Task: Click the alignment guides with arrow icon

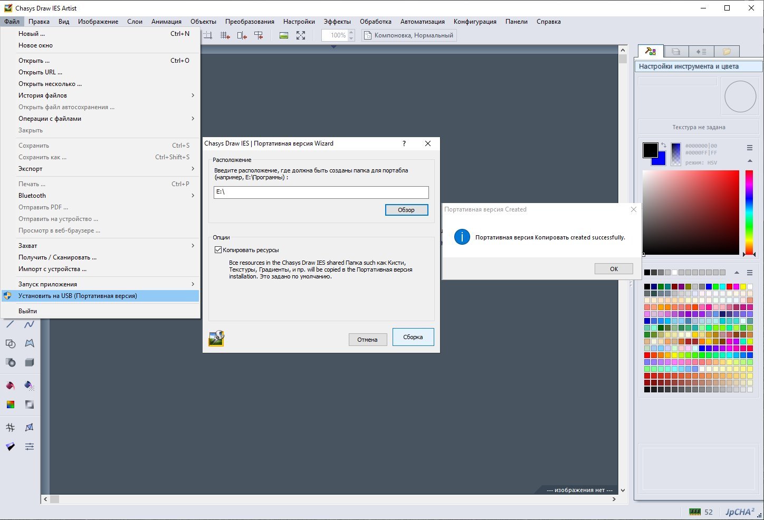Action: [x=259, y=35]
